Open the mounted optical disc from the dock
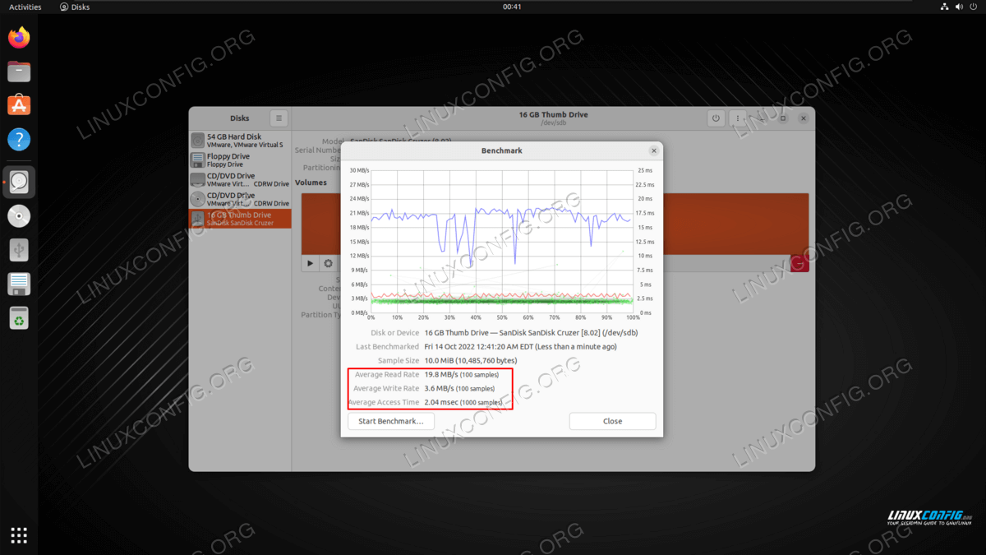Image resolution: width=986 pixels, height=555 pixels. pos(19,215)
